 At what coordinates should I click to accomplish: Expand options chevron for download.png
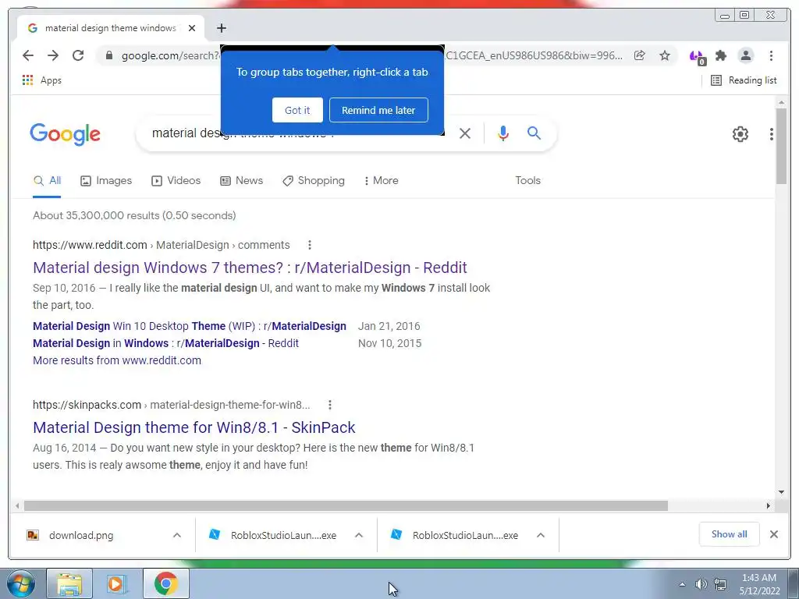[x=177, y=535]
